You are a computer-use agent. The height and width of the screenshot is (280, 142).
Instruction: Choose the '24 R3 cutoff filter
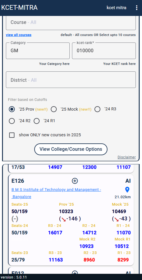tap(97, 109)
